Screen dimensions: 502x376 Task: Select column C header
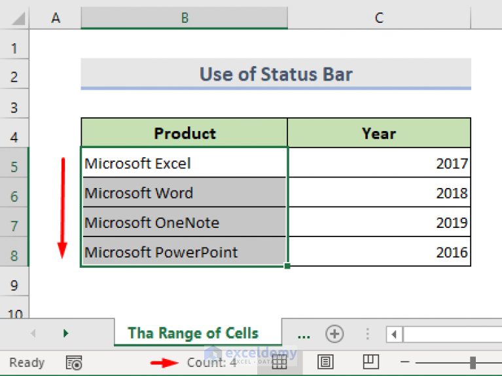click(379, 18)
